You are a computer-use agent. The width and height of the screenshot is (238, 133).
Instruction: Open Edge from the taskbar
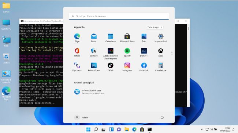[x=134, y=129]
